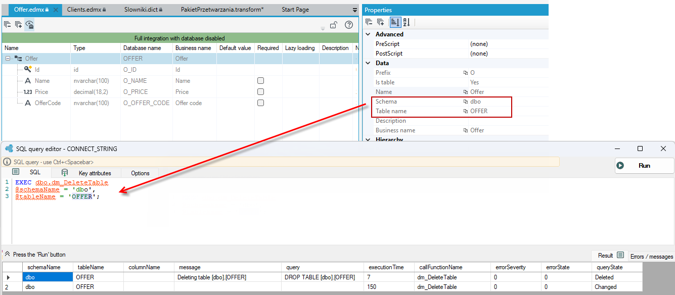Click the Offer entity table icon in the tree
The height and width of the screenshot is (295, 675).
point(19,59)
